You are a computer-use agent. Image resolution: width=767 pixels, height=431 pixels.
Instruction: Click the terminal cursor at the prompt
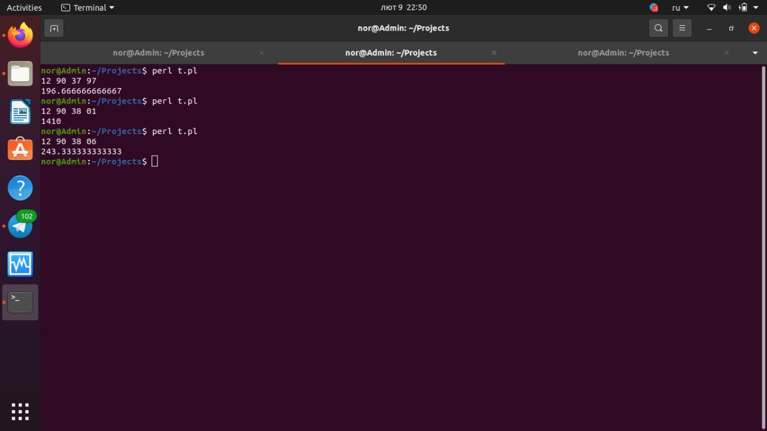155,162
